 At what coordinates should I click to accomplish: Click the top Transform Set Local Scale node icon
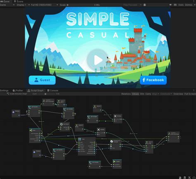tap(44, 101)
